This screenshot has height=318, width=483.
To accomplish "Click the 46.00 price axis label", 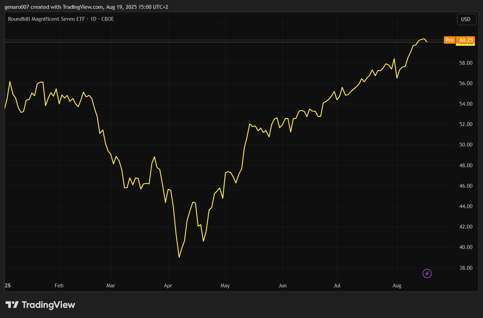I will pos(466,186).
